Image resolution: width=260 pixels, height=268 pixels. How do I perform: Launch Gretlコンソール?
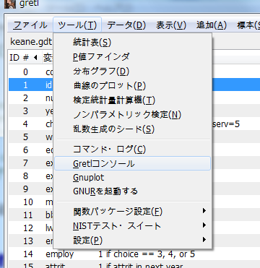[x=132, y=163]
